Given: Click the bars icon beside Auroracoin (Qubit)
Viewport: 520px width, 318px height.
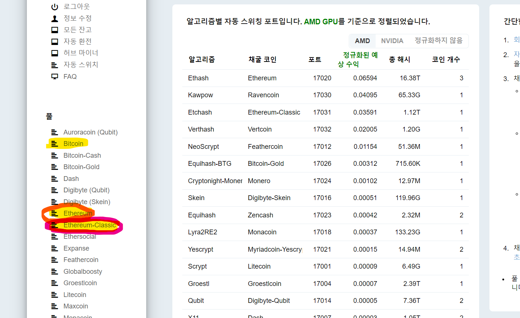Looking at the screenshot, I should click(55, 132).
